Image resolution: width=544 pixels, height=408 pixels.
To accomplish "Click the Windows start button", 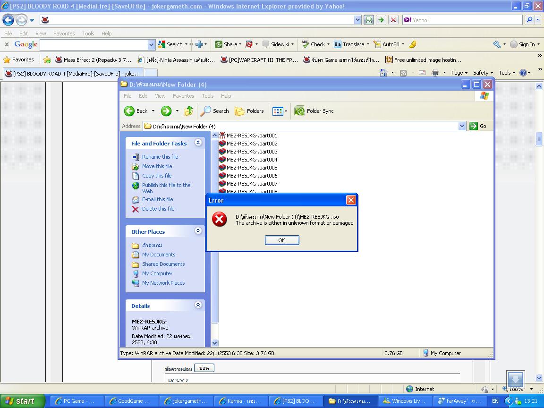I will coord(23,401).
